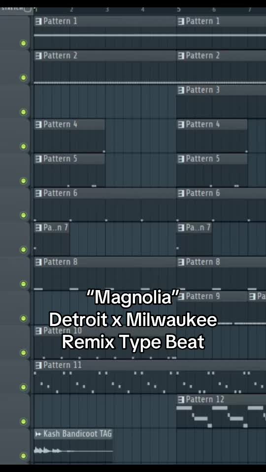The image size is (266, 472).
Task: Toggle green mute light of Pattern 12 track
Action: tap(23, 421)
